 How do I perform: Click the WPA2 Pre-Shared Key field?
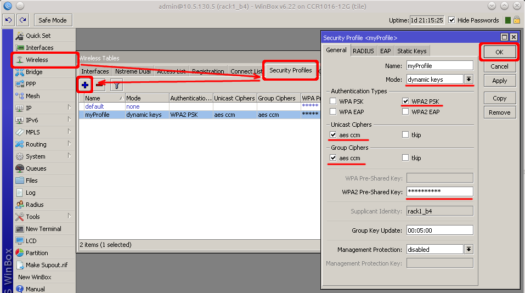pyautogui.click(x=439, y=192)
